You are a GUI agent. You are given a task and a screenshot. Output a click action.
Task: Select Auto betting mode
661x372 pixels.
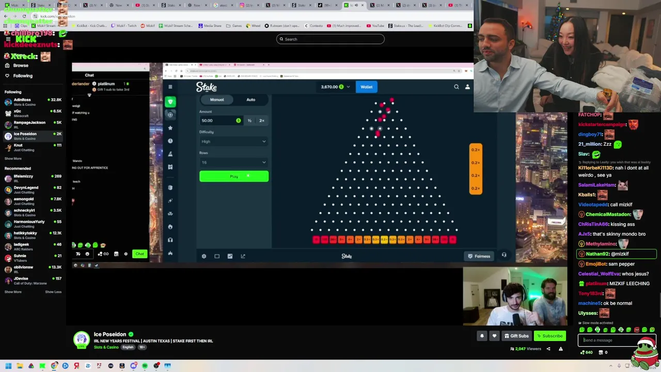pos(250,100)
